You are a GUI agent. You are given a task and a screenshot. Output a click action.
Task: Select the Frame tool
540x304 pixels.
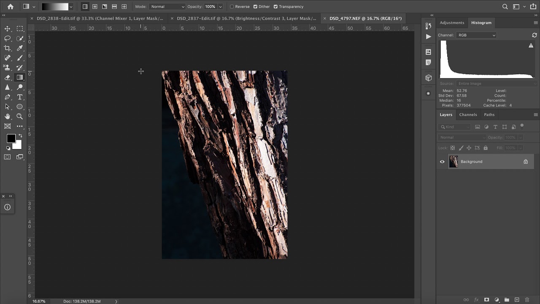tap(7, 126)
